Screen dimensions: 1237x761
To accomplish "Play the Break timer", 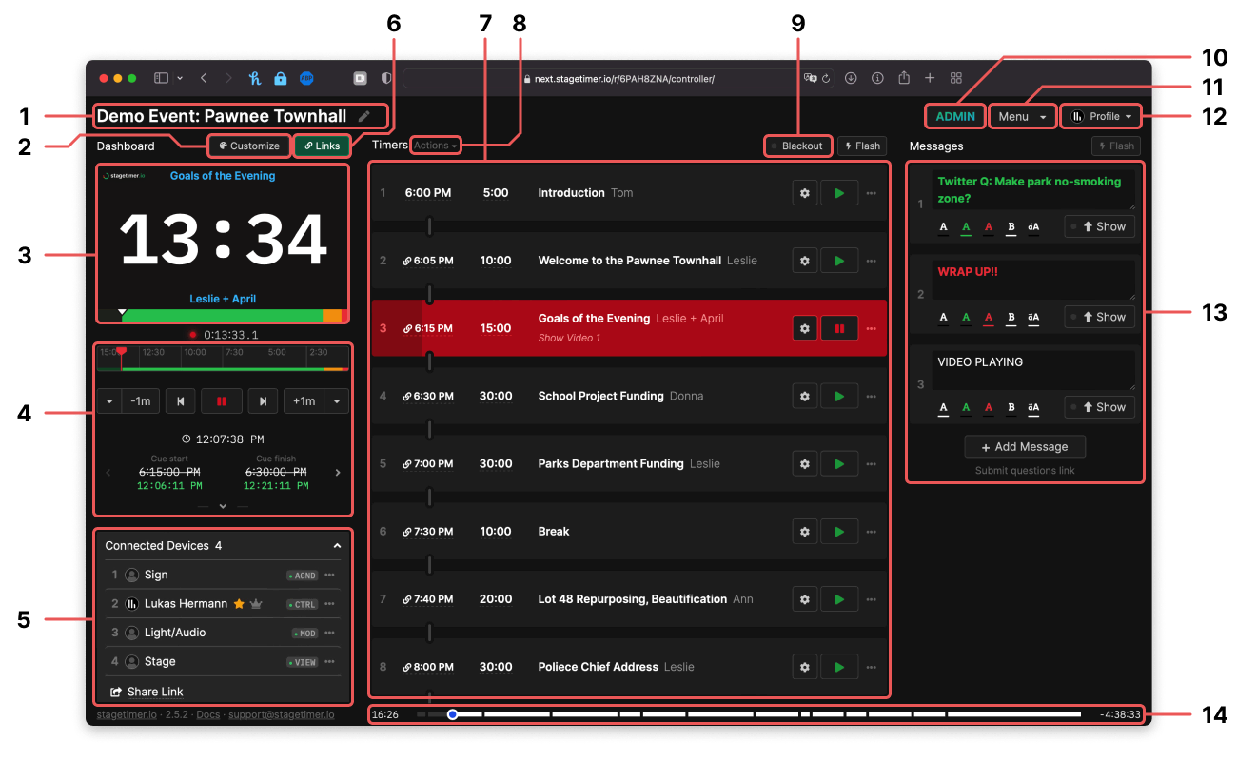I will (x=839, y=532).
